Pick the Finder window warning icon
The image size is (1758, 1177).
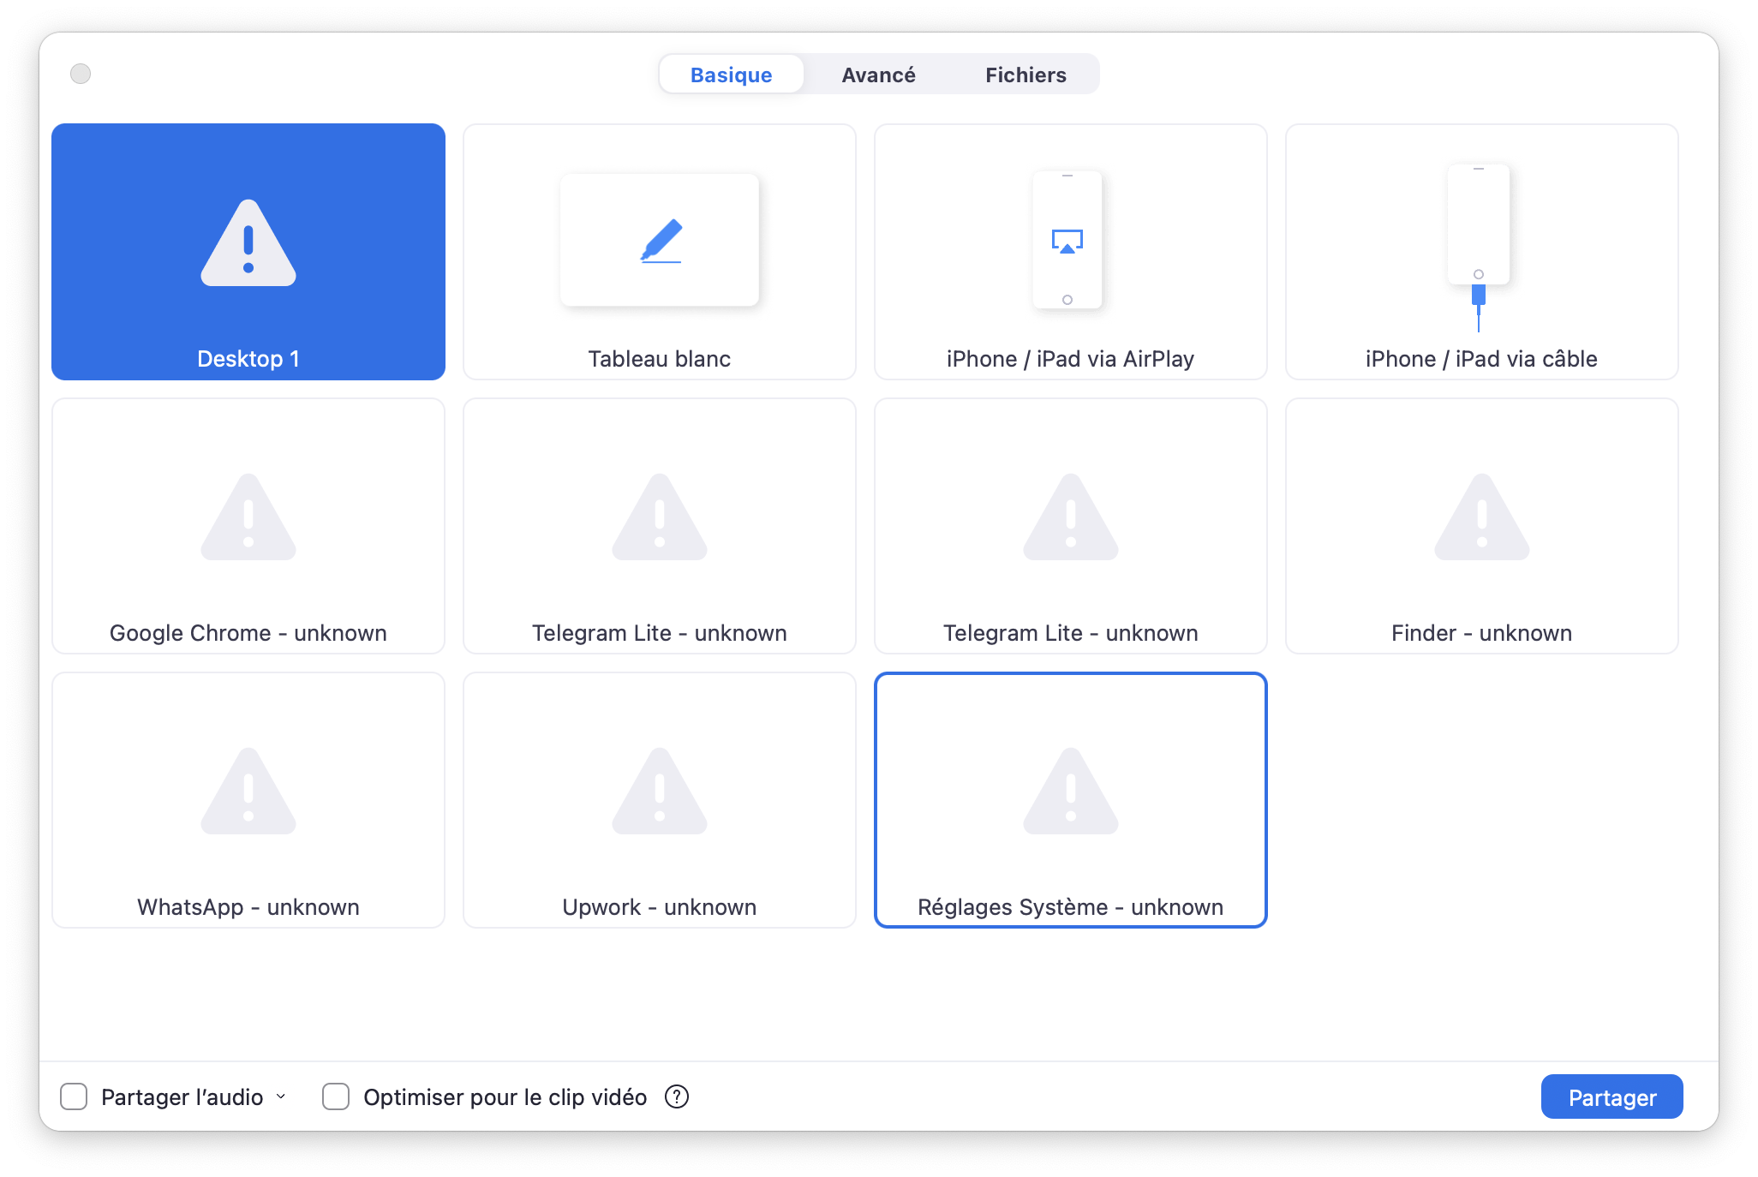click(1482, 518)
